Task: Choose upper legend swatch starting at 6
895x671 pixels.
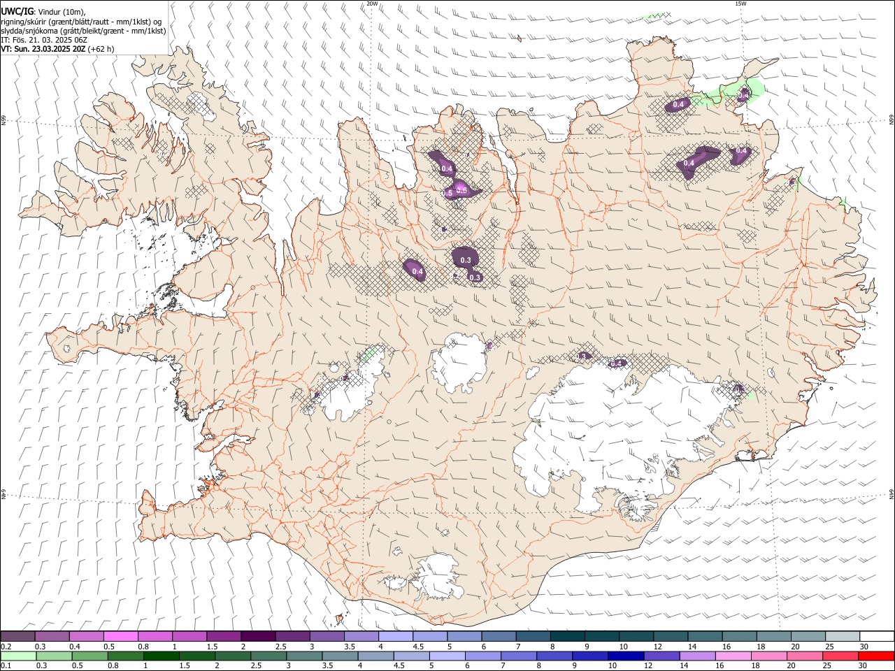Action: pos(498,636)
